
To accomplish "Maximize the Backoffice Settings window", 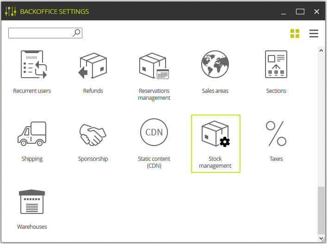I will click(300, 12).
